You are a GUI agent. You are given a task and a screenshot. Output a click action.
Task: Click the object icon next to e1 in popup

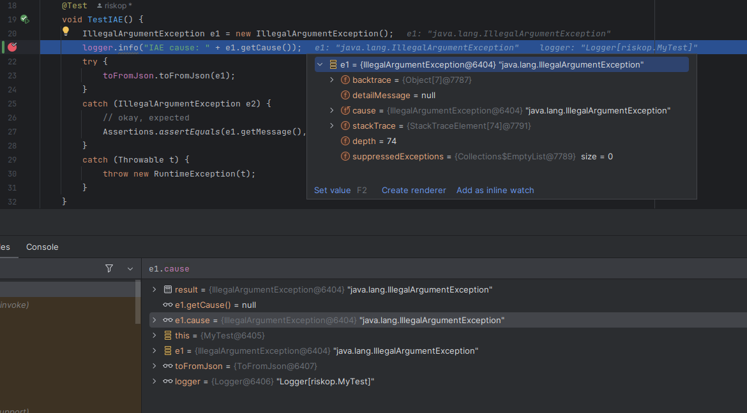pos(333,65)
